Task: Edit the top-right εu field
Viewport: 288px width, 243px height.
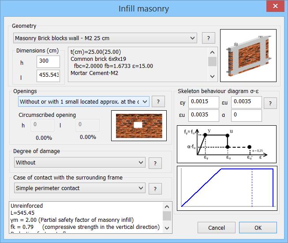Action: [x=246, y=102]
